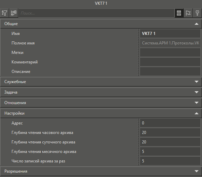
Task: Click the empty Комментарий field
Action: (170, 62)
